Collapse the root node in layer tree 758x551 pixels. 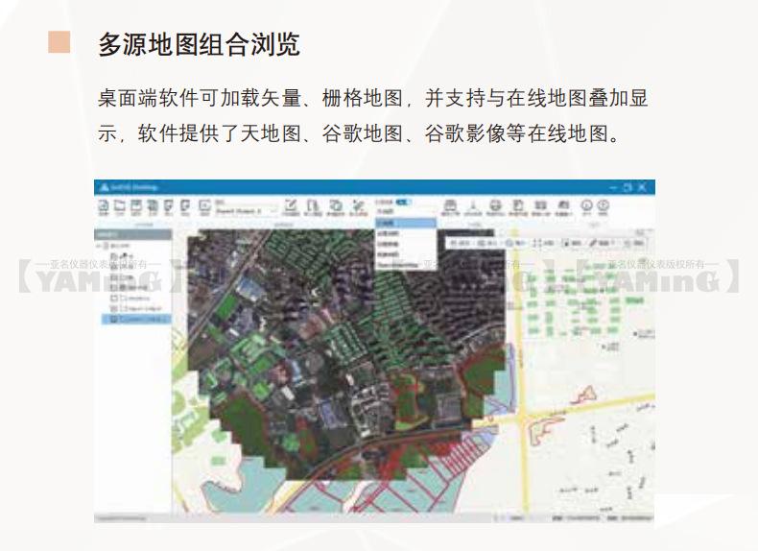pos(99,246)
